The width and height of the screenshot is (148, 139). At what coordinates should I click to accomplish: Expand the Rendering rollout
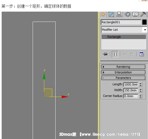(x=123, y=67)
